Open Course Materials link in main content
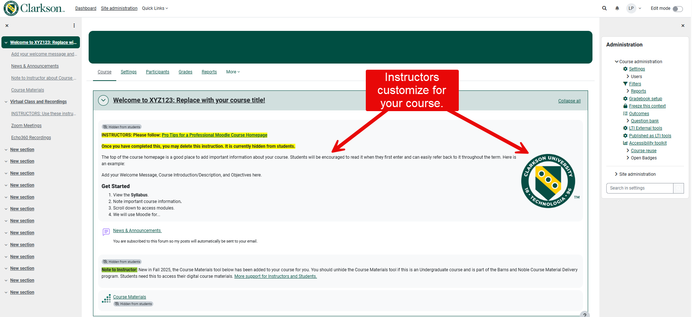The image size is (692, 317). [x=130, y=297]
